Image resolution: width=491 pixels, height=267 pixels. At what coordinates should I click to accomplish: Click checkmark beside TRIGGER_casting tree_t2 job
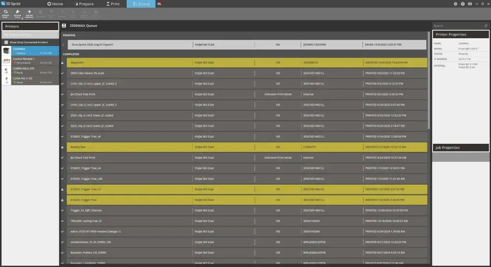click(x=62, y=221)
